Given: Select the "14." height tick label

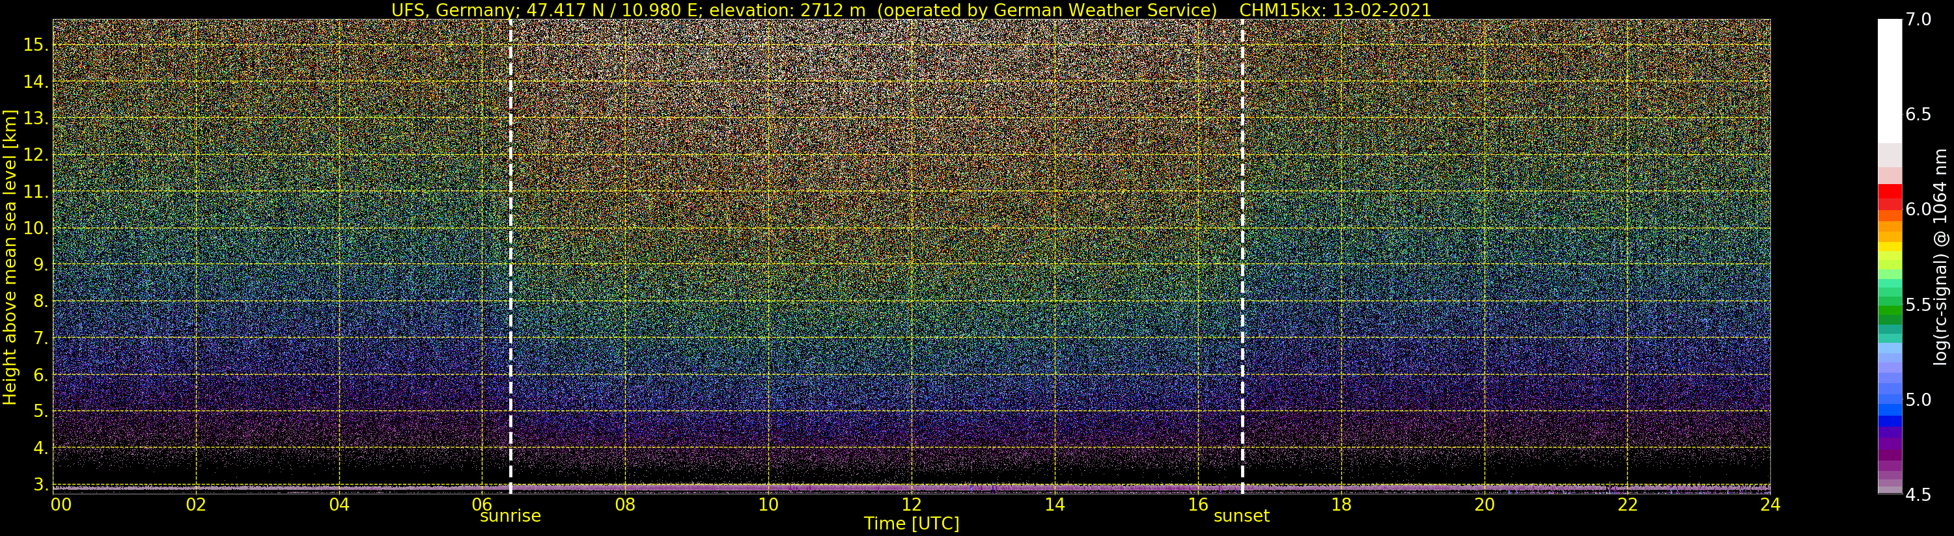Looking at the screenshot, I should pyautogui.click(x=36, y=81).
